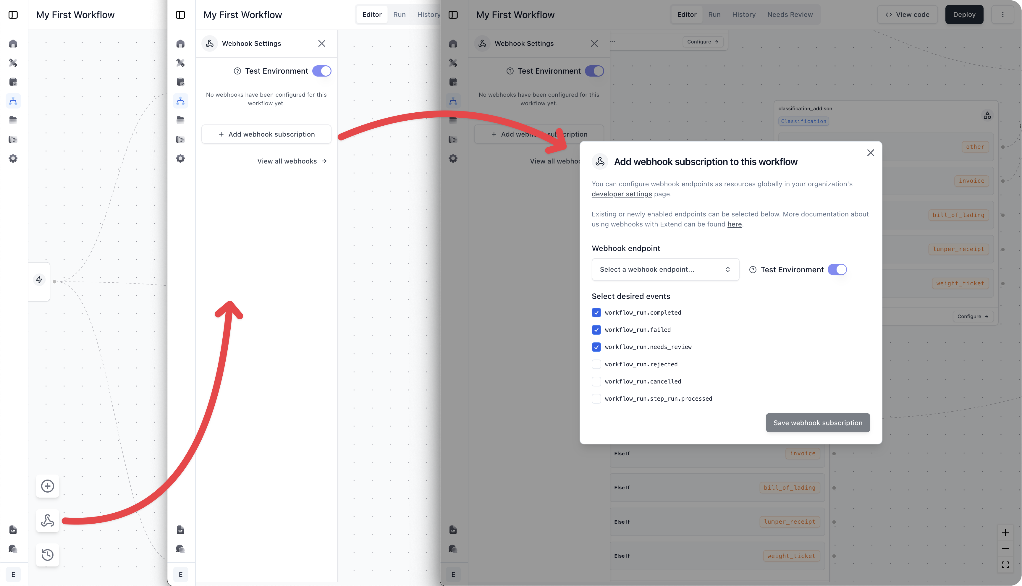Click Save webhook subscription
This screenshot has height=586, width=1022.
(817, 422)
